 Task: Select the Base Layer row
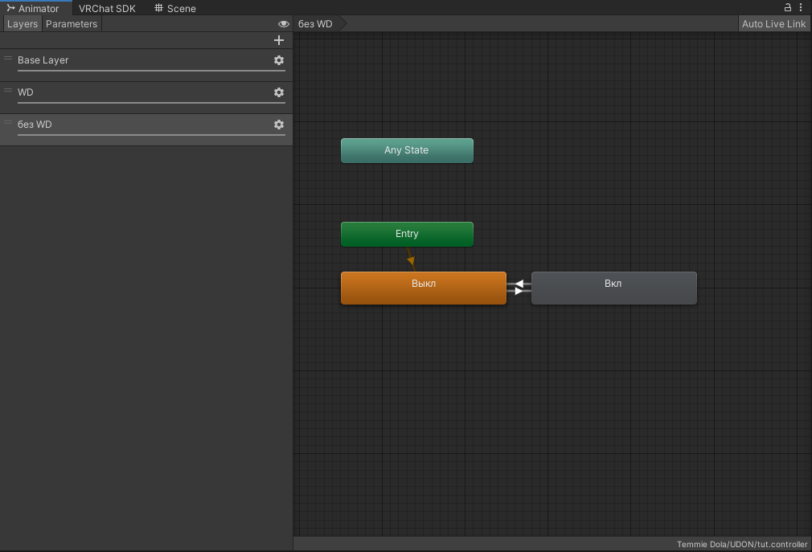click(x=145, y=60)
